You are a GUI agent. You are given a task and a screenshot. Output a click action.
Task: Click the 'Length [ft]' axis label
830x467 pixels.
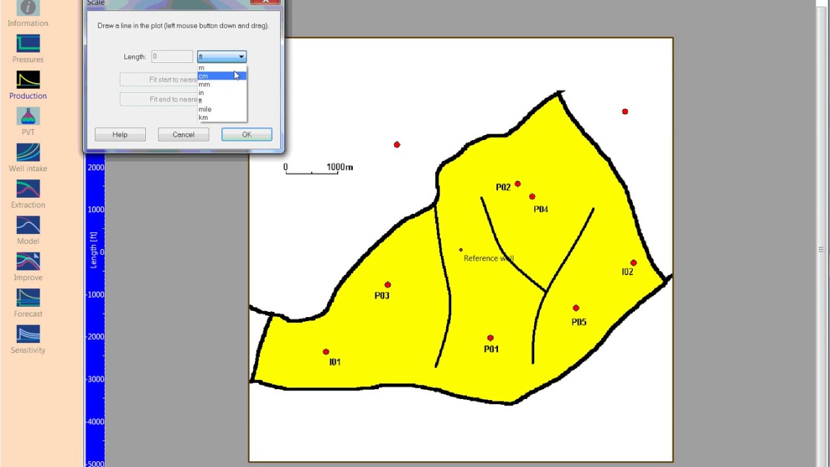coord(94,250)
